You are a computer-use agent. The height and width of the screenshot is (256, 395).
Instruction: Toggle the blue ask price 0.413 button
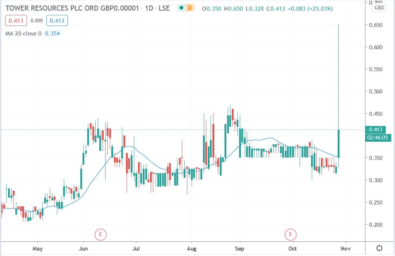tap(57, 20)
